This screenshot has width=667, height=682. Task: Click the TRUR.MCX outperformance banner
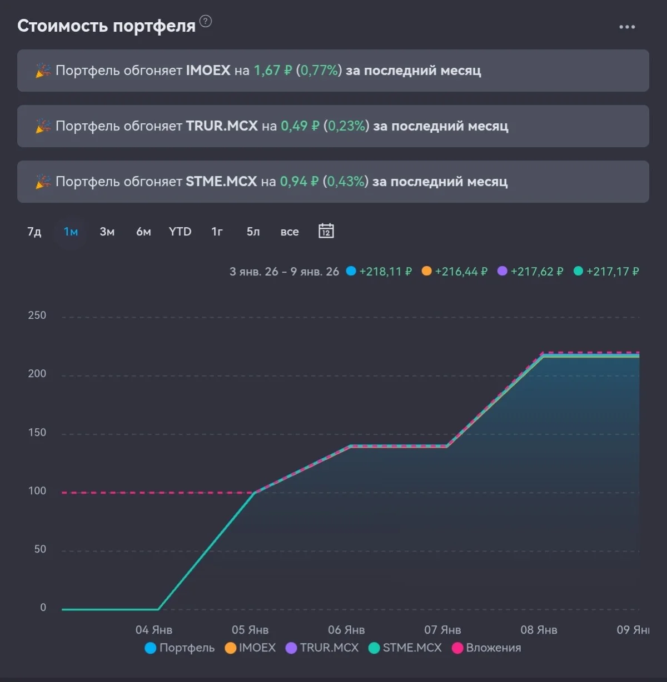tap(333, 126)
